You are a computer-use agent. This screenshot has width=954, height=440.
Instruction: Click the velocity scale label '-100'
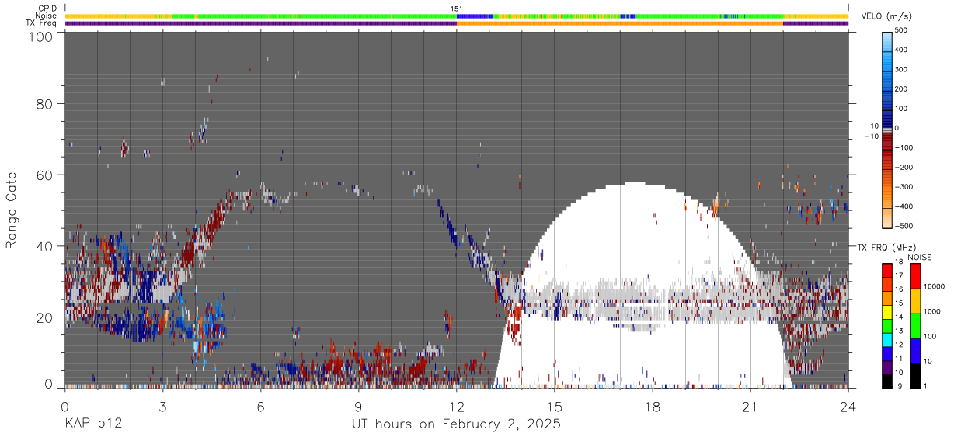906,147
